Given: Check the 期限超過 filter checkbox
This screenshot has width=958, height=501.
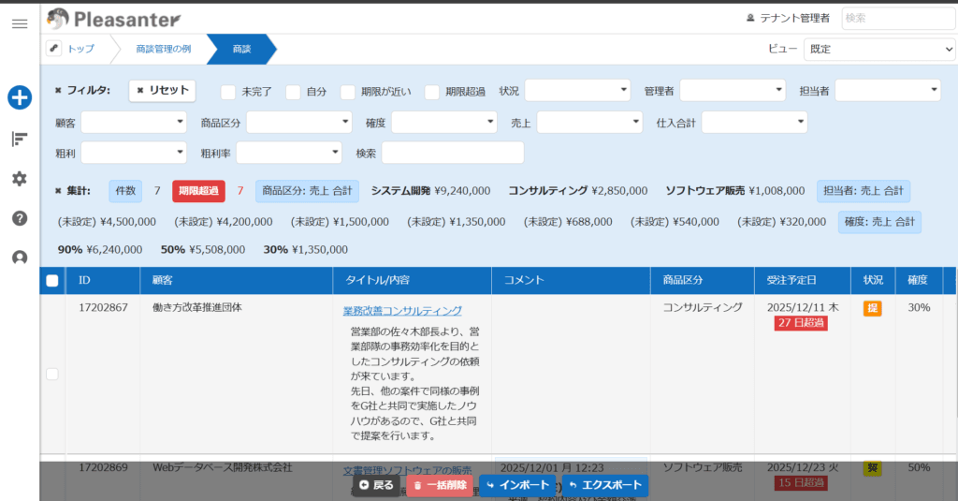Looking at the screenshot, I should click(x=432, y=92).
